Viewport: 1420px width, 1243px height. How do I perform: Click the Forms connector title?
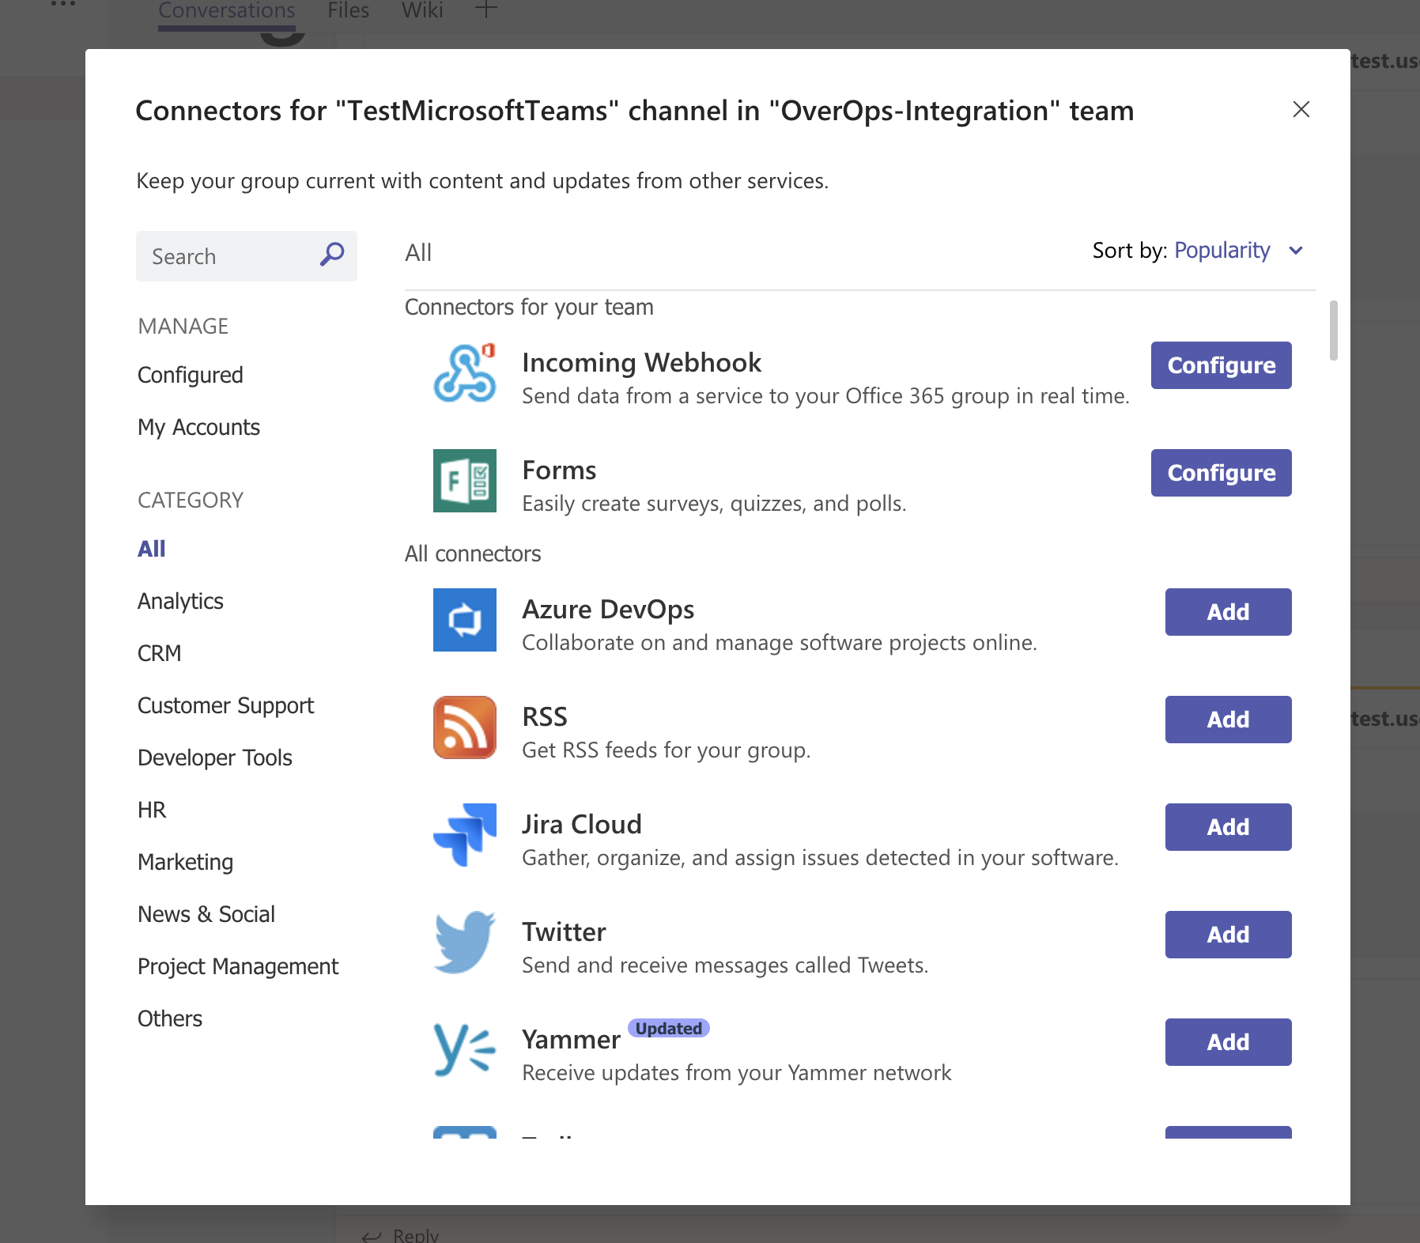(x=559, y=470)
